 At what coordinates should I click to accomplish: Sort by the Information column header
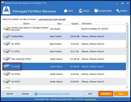[103, 24]
